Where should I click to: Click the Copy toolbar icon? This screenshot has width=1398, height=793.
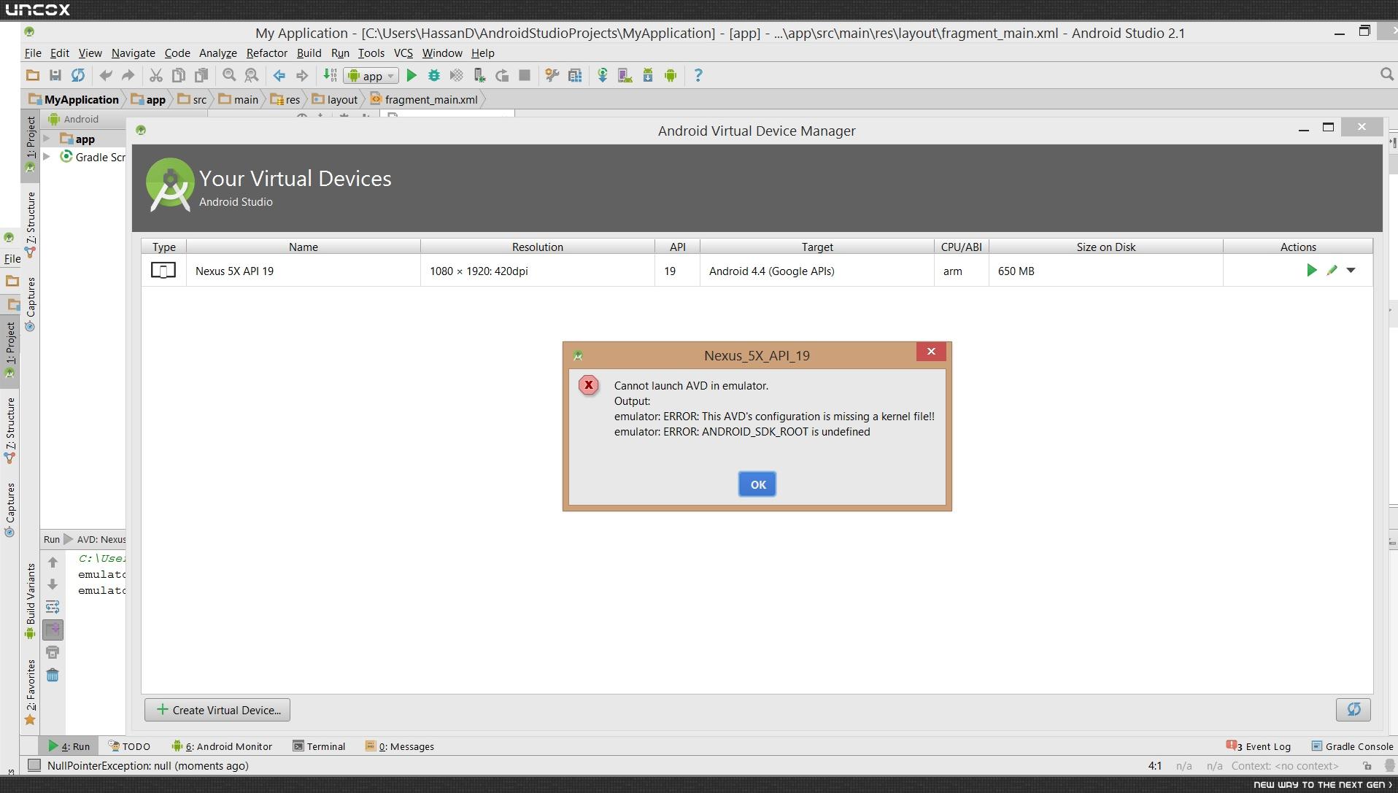pyautogui.click(x=178, y=75)
